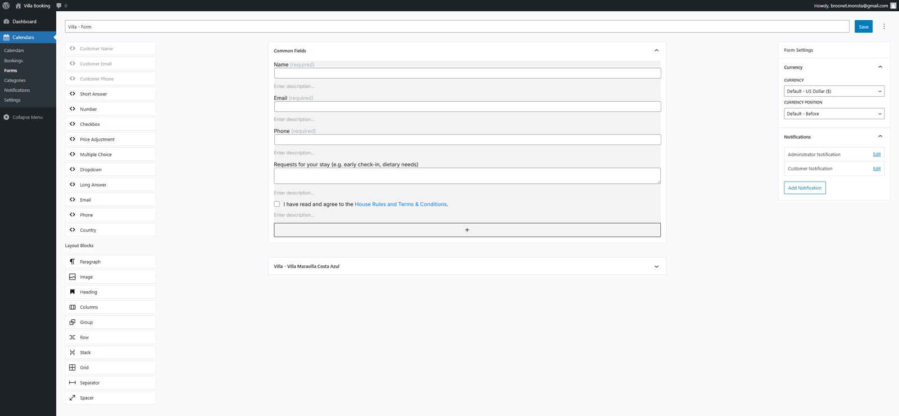
Task: Tick the House Rules agreement checkbox
Action: pyautogui.click(x=277, y=204)
